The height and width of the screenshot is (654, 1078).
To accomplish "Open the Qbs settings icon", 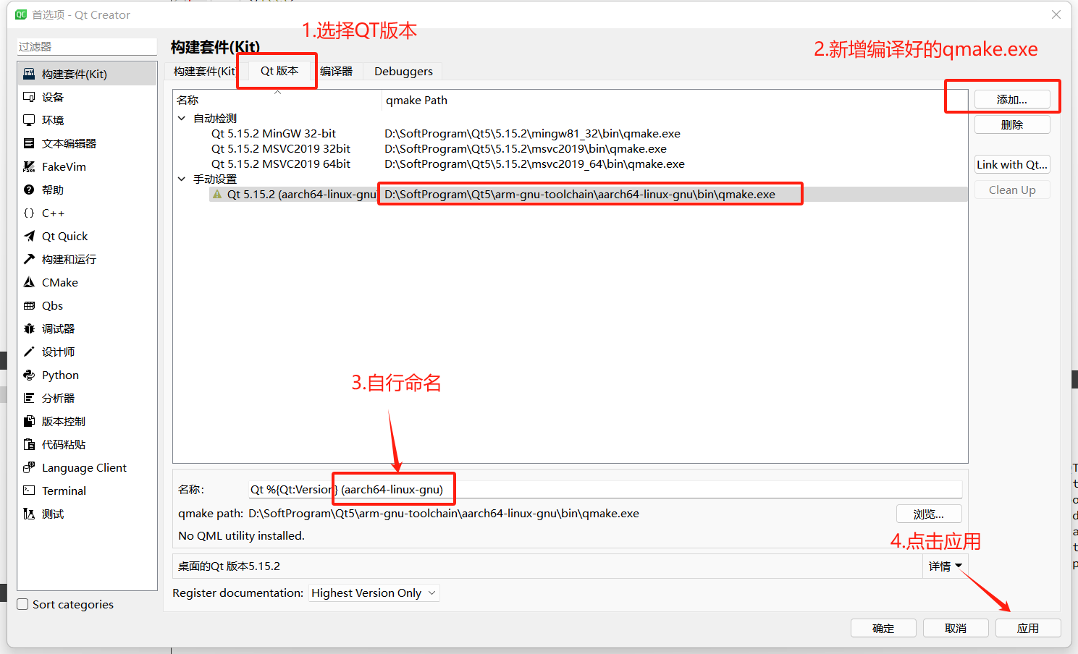I will pyautogui.click(x=29, y=305).
